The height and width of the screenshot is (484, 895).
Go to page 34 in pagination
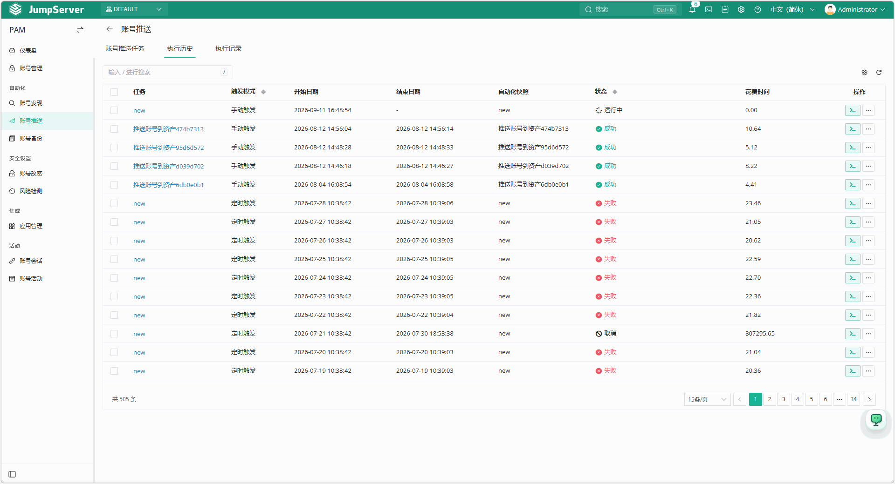click(x=854, y=399)
